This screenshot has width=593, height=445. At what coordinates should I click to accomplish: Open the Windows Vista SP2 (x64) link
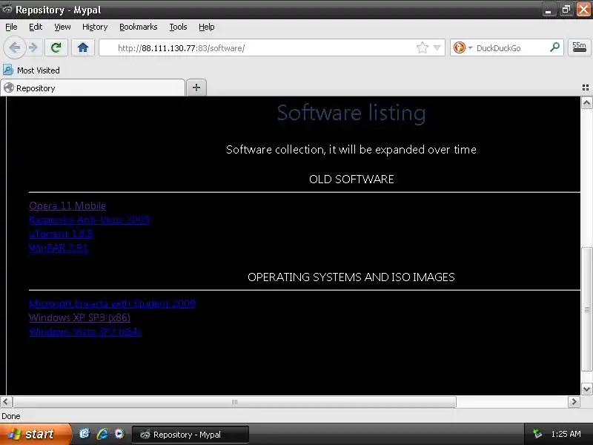click(85, 332)
